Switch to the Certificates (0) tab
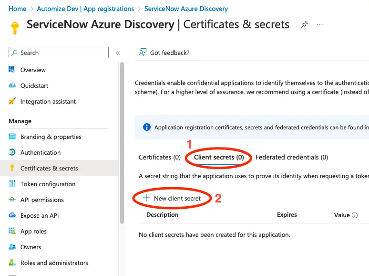This screenshot has width=369, height=276. tap(159, 157)
